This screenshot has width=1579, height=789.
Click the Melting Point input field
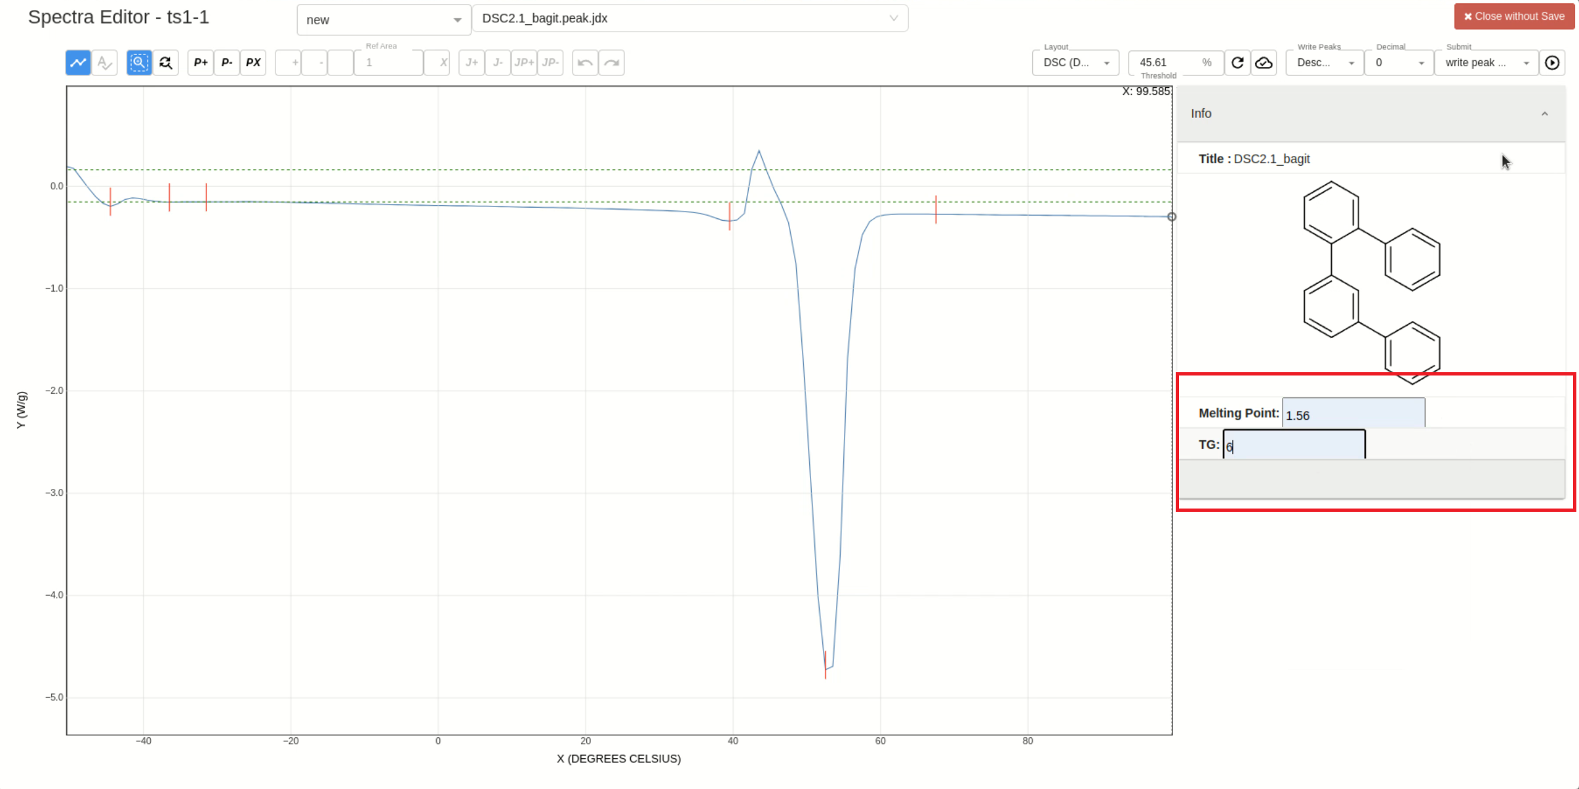(x=1353, y=414)
